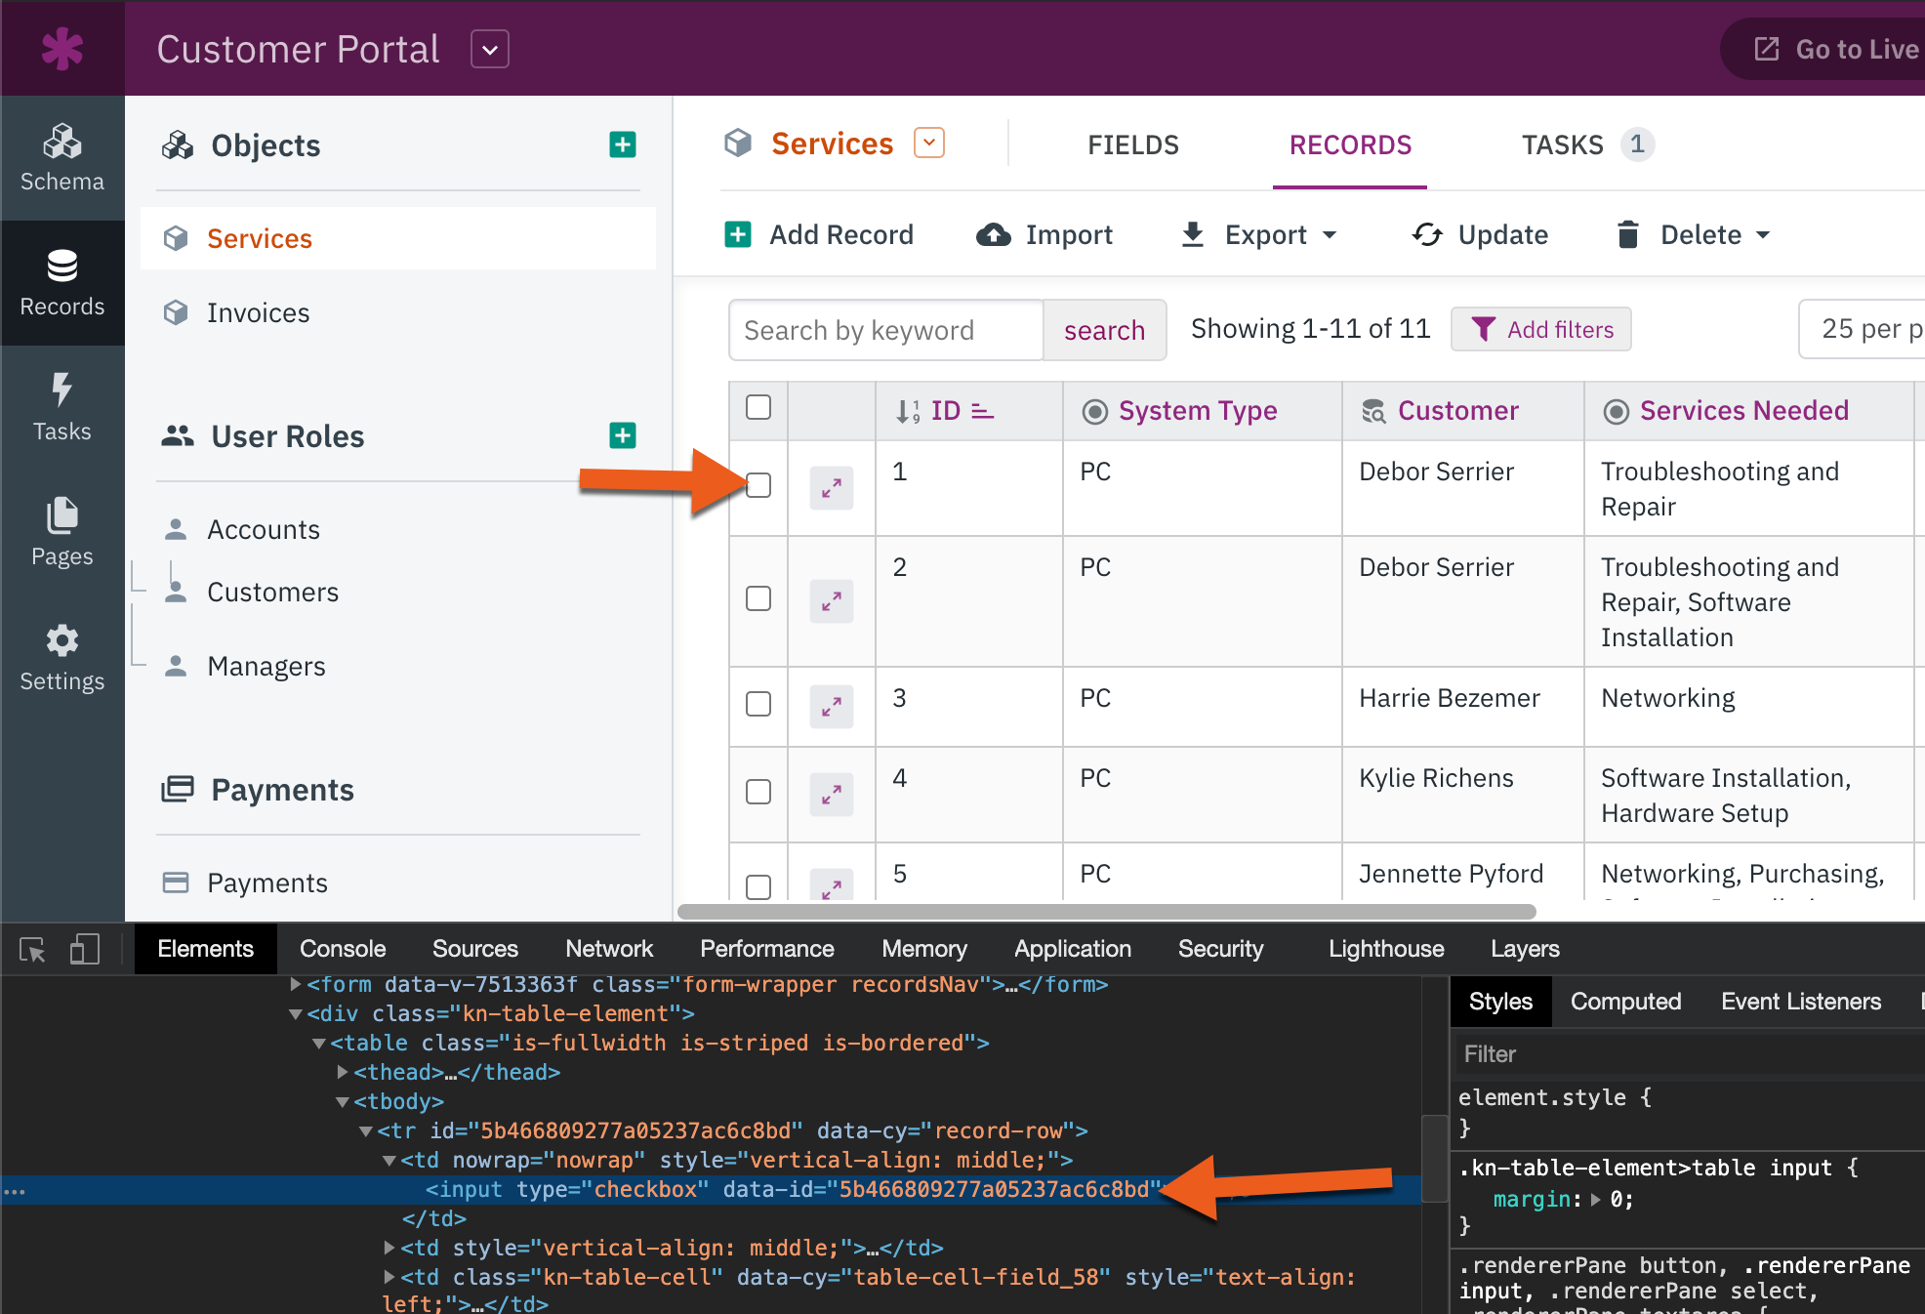
Task: Expand the Export dropdown menu
Action: 1259,235
